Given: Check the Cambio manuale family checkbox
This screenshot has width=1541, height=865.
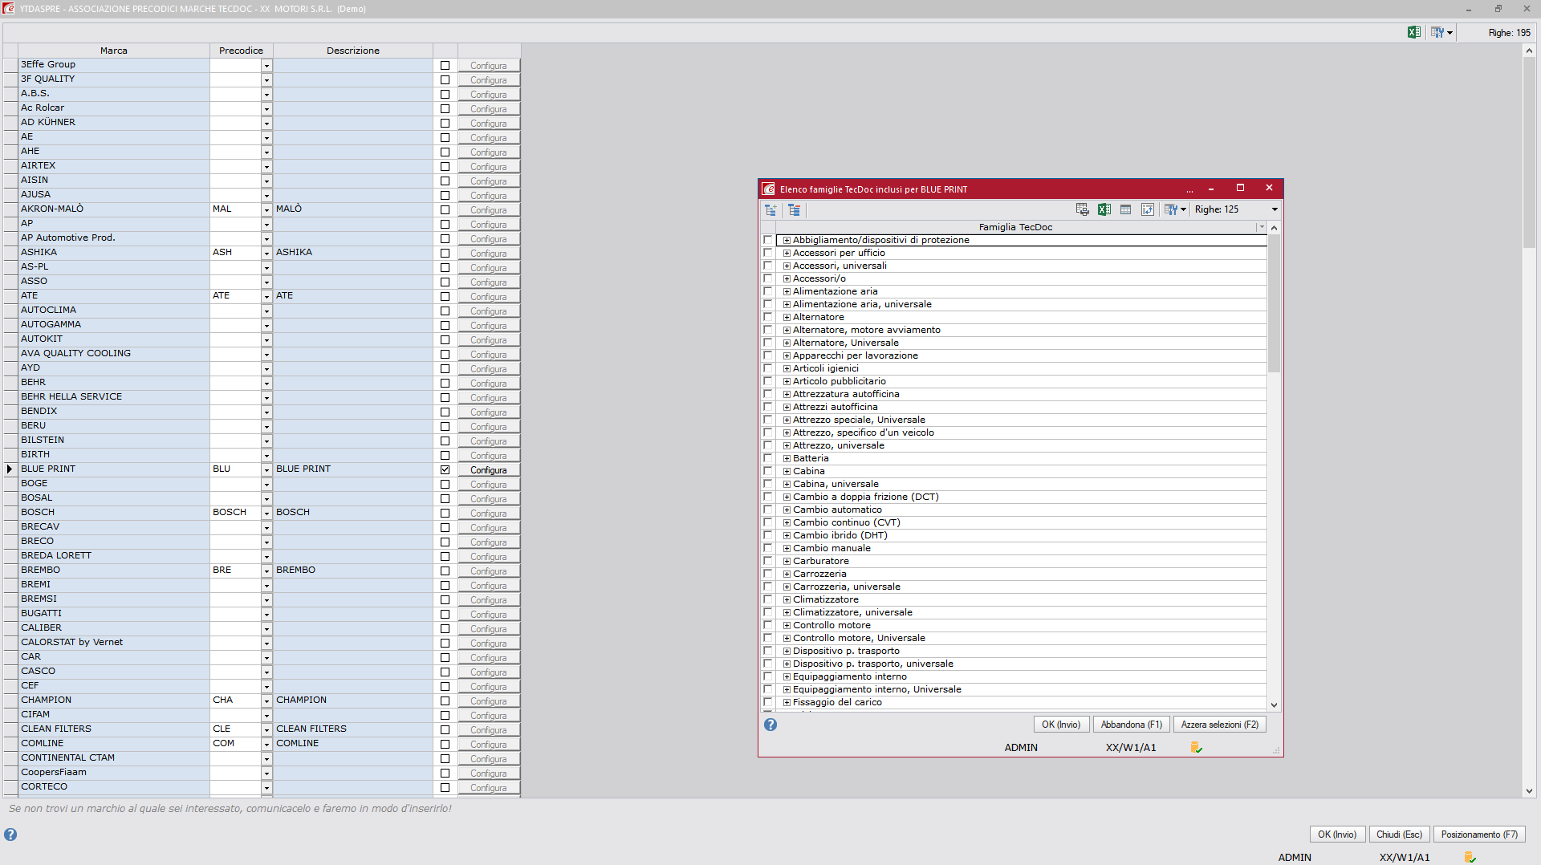Looking at the screenshot, I should tap(768, 548).
